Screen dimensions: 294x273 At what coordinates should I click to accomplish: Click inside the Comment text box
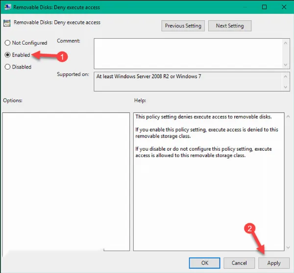pos(186,53)
